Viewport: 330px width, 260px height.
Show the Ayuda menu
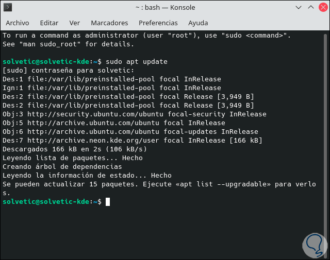(x=198, y=23)
